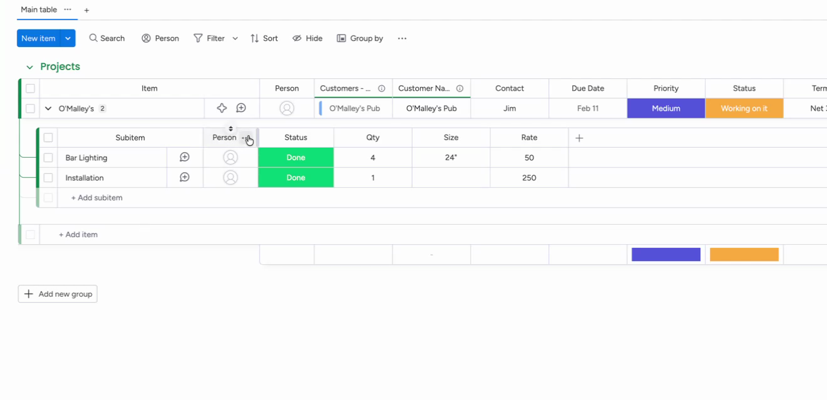Click the person avatar on O'Malley's row
This screenshot has height=400, width=827.
click(x=287, y=108)
